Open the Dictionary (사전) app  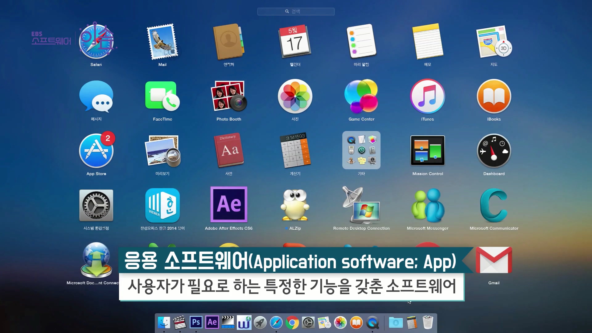[229, 151]
